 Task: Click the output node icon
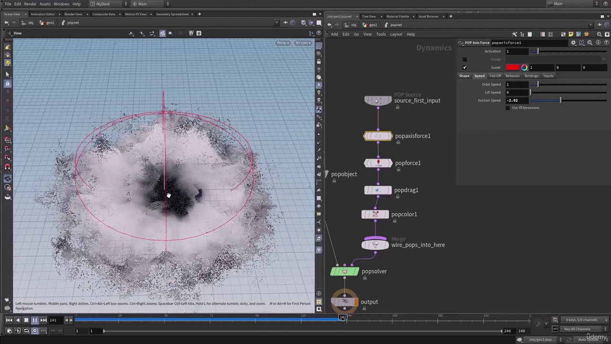(x=345, y=302)
